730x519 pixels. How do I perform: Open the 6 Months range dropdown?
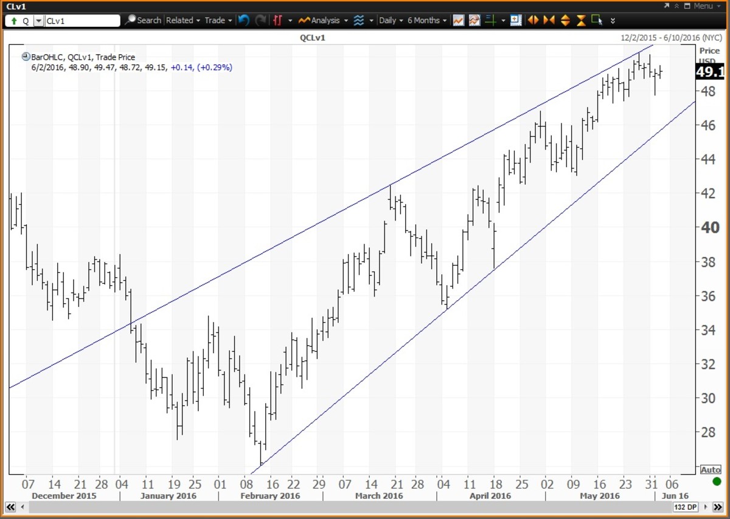pyautogui.click(x=427, y=20)
